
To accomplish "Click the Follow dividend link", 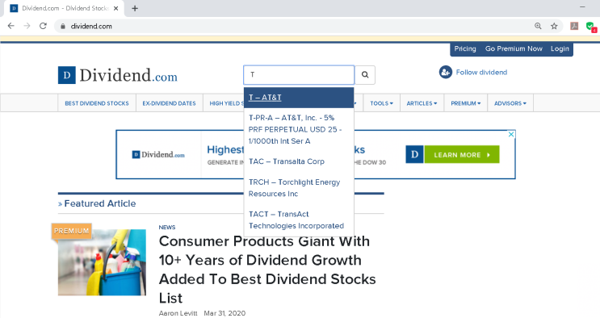I will [x=481, y=73].
